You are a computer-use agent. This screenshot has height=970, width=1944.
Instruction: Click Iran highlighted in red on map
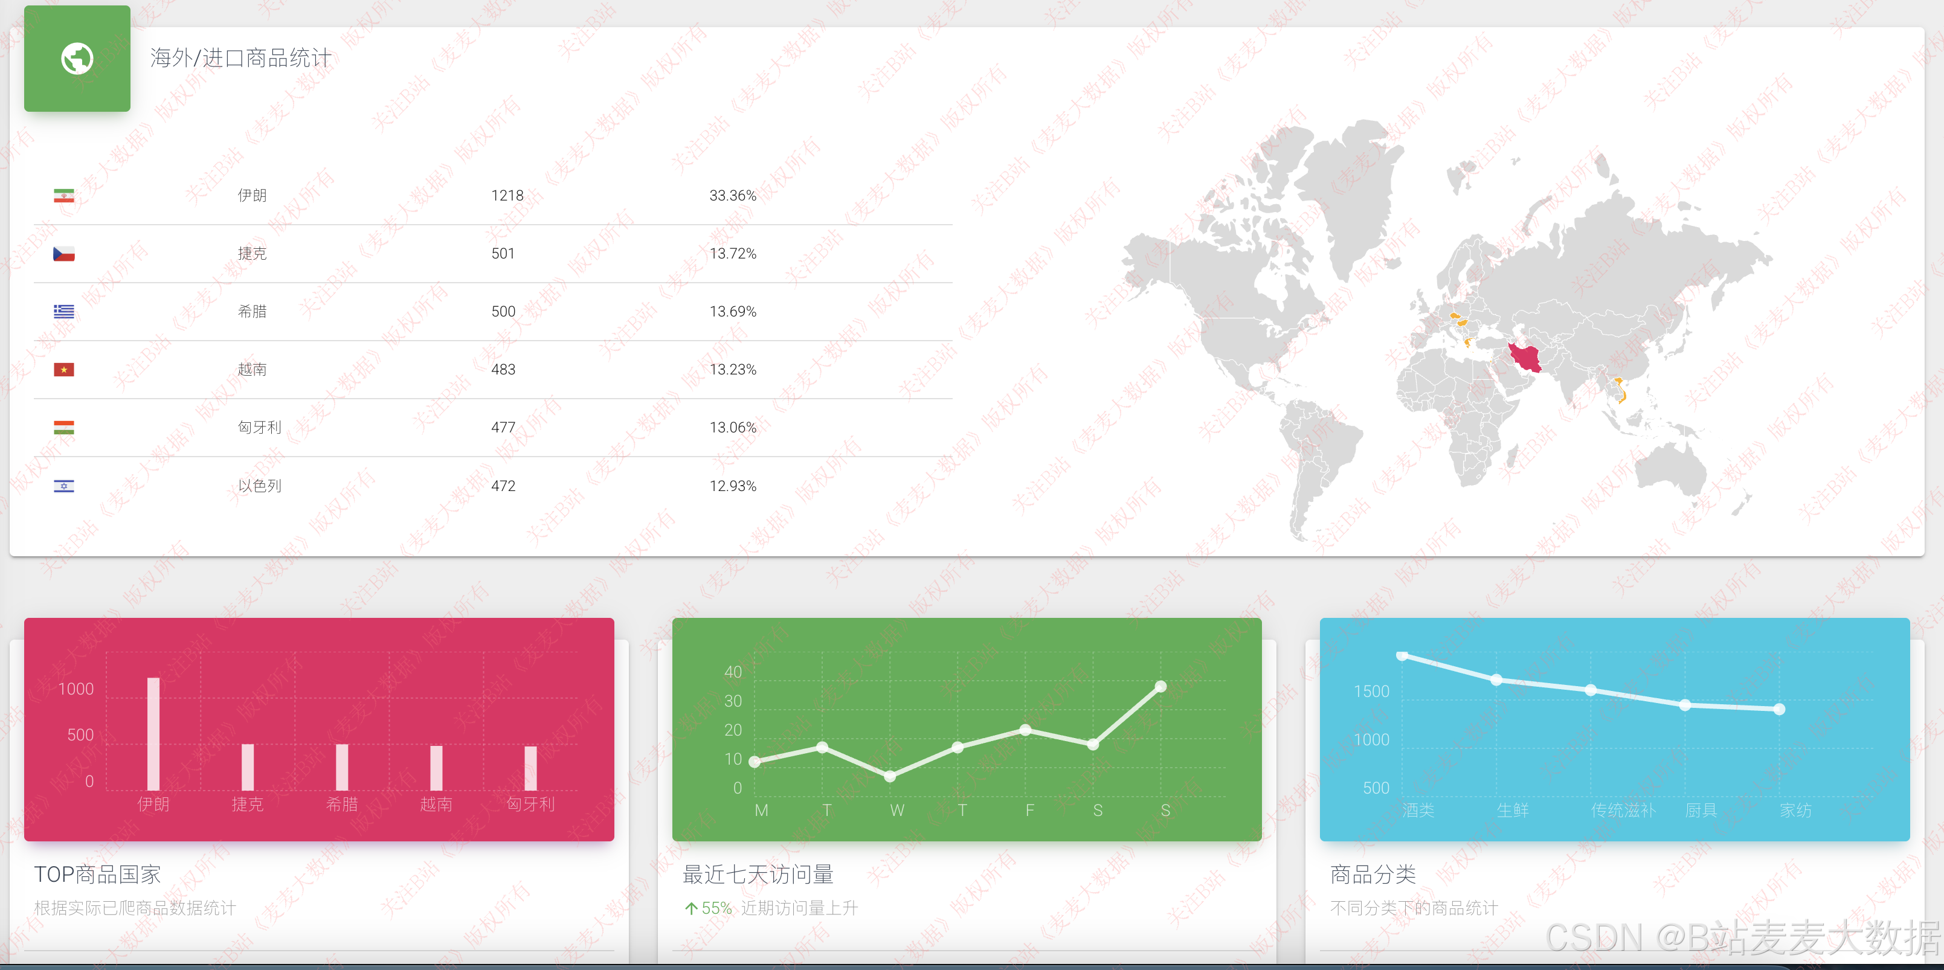pyautogui.click(x=1526, y=357)
